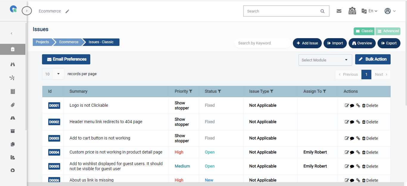
Task: Edit issue D0001 with the edit icon
Action: [x=347, y=106]
